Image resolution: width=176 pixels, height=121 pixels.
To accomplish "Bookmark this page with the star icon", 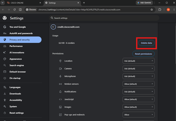I will click(152, 10).
